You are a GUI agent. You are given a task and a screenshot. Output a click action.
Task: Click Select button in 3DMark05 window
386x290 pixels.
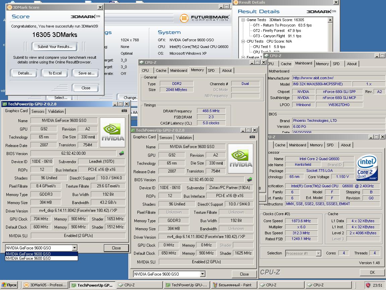[x=61, y=98]
